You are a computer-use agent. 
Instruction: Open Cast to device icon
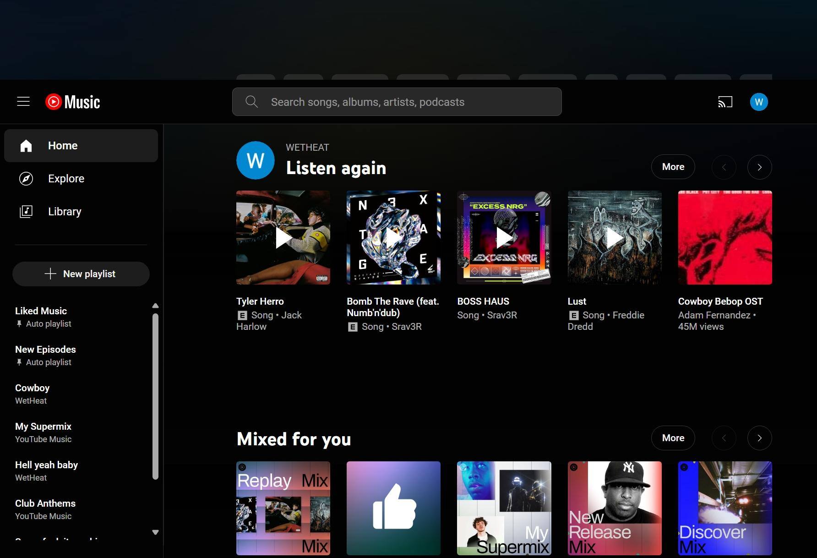tap(725, 102)
